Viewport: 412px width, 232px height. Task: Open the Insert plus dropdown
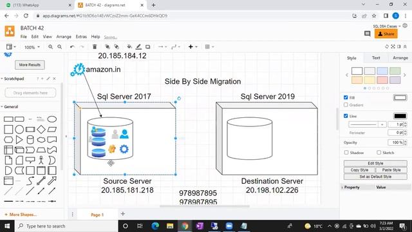[192, 47]
